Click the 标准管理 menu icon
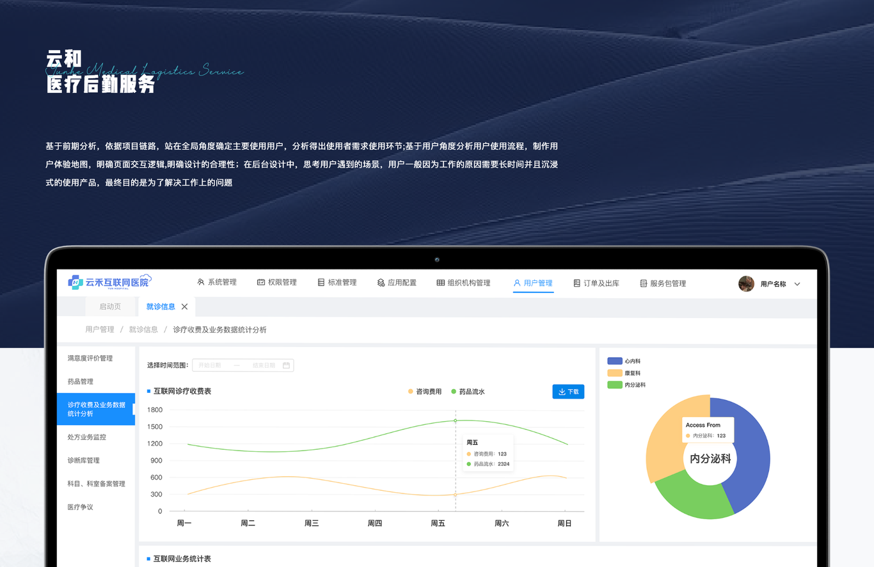 pyautogui.click(x=321, y=282)
